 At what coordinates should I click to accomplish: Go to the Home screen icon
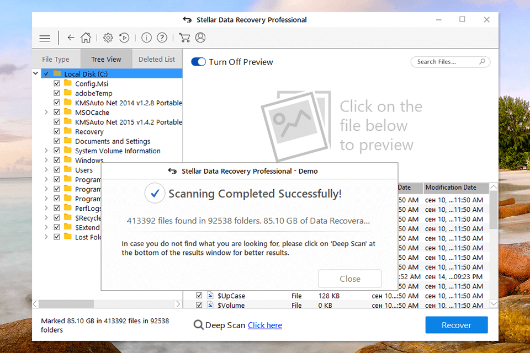tap(86, 38)
